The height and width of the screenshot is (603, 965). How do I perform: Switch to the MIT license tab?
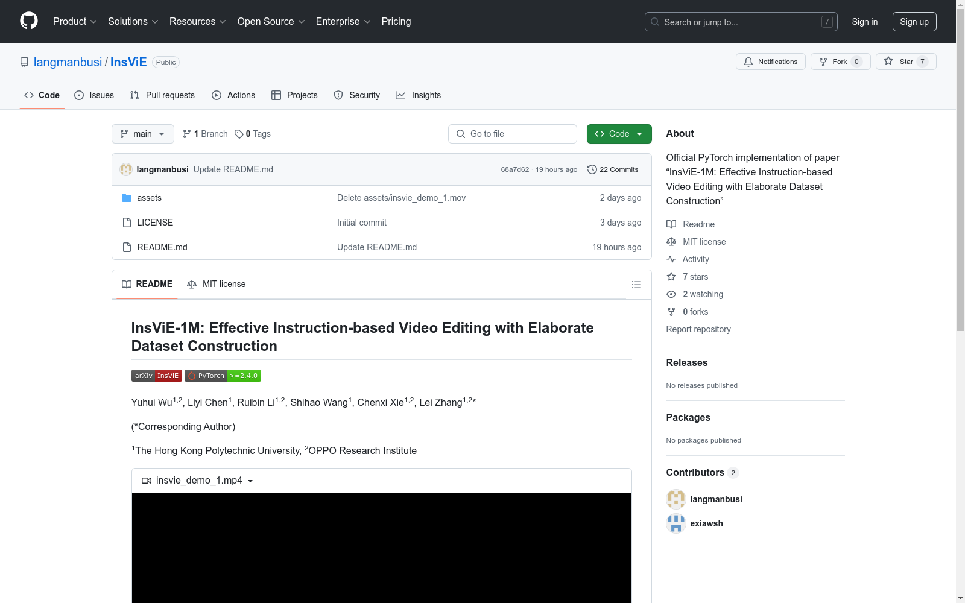click(x=217, y=284)
